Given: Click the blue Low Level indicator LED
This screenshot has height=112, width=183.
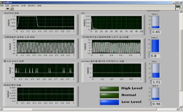Looking at the screenshot, I should tap(109, 102).
